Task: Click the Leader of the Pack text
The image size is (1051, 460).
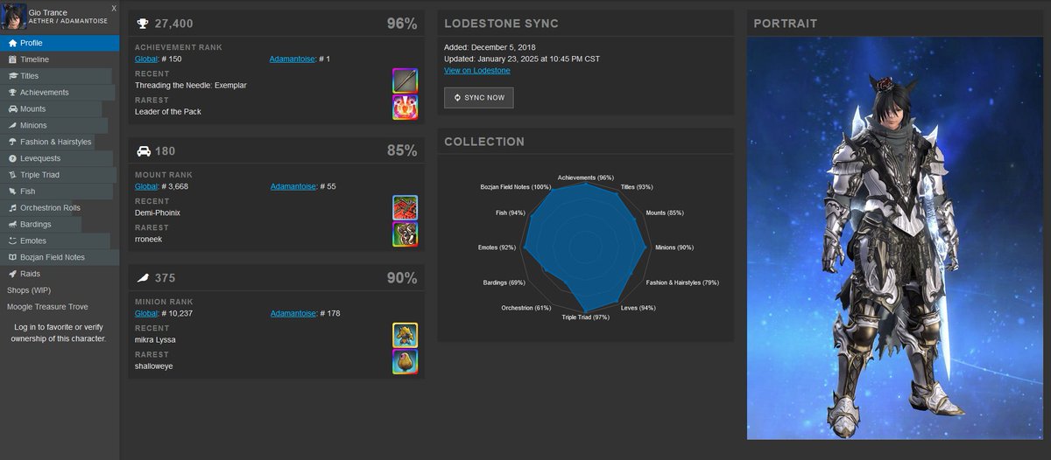Action: (x=167, y=111)
